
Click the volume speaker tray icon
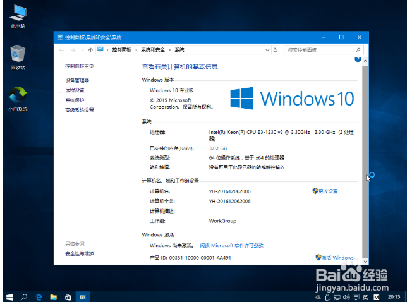pos(346,298)
